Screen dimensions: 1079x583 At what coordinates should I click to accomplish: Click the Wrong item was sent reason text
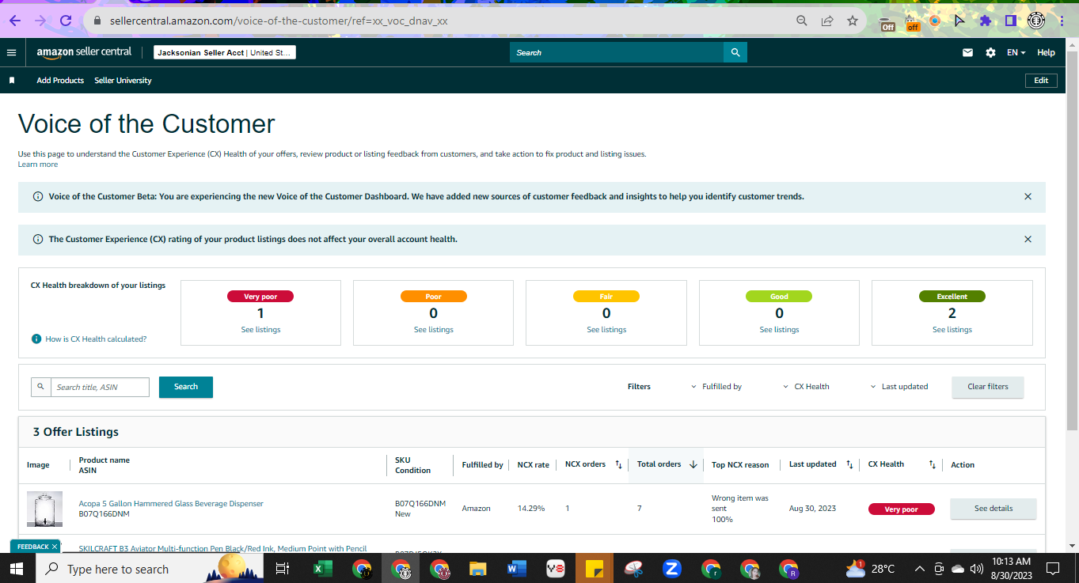click(x=740, y=503)
